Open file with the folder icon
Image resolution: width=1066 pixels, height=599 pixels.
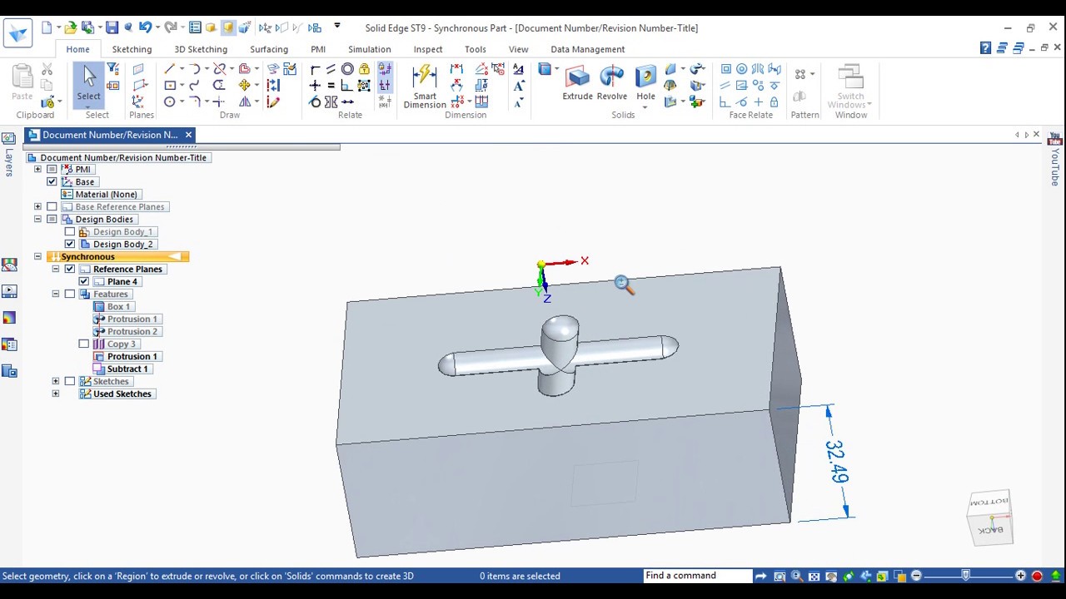(72, 27)
